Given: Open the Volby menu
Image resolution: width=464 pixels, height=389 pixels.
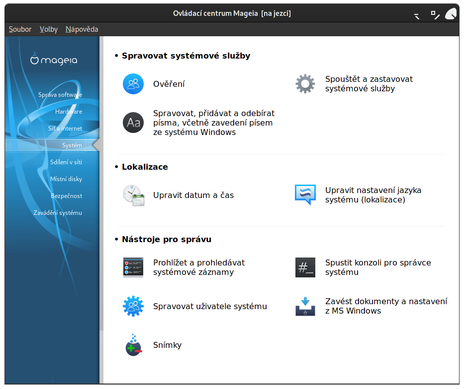Looking at the screenshot, I should tap(48, 29).
